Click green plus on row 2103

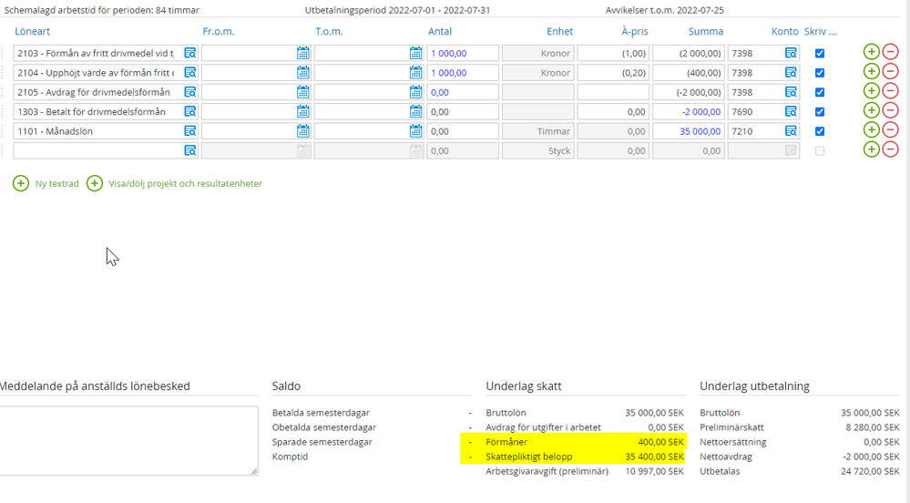(x=871, y=53)
